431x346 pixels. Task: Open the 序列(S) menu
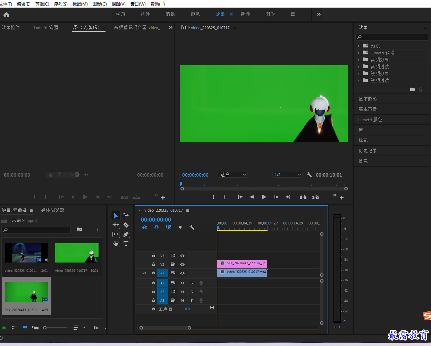[61, 4]
